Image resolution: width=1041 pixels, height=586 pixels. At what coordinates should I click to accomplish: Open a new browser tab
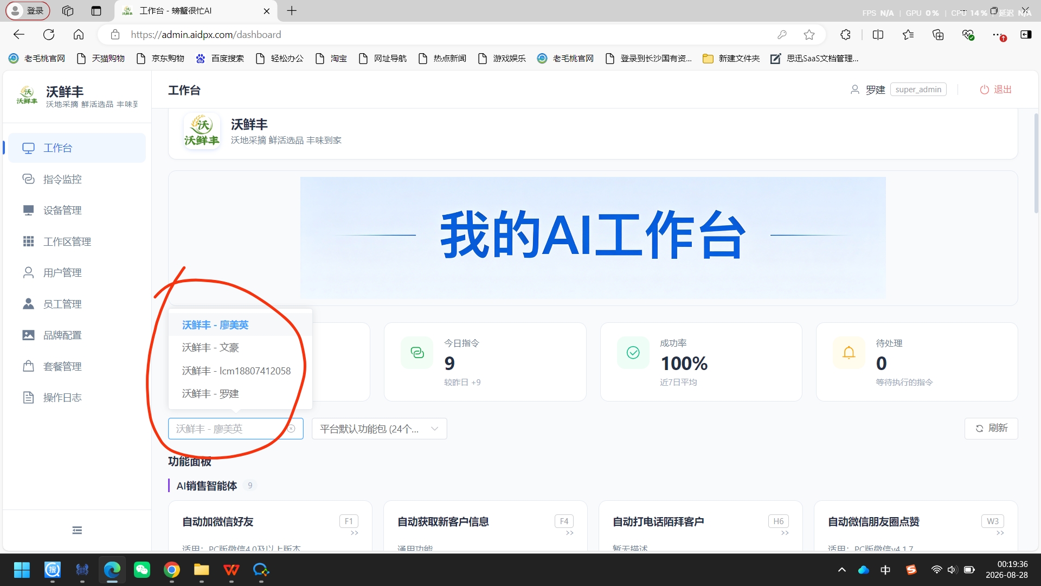[292, 11]
